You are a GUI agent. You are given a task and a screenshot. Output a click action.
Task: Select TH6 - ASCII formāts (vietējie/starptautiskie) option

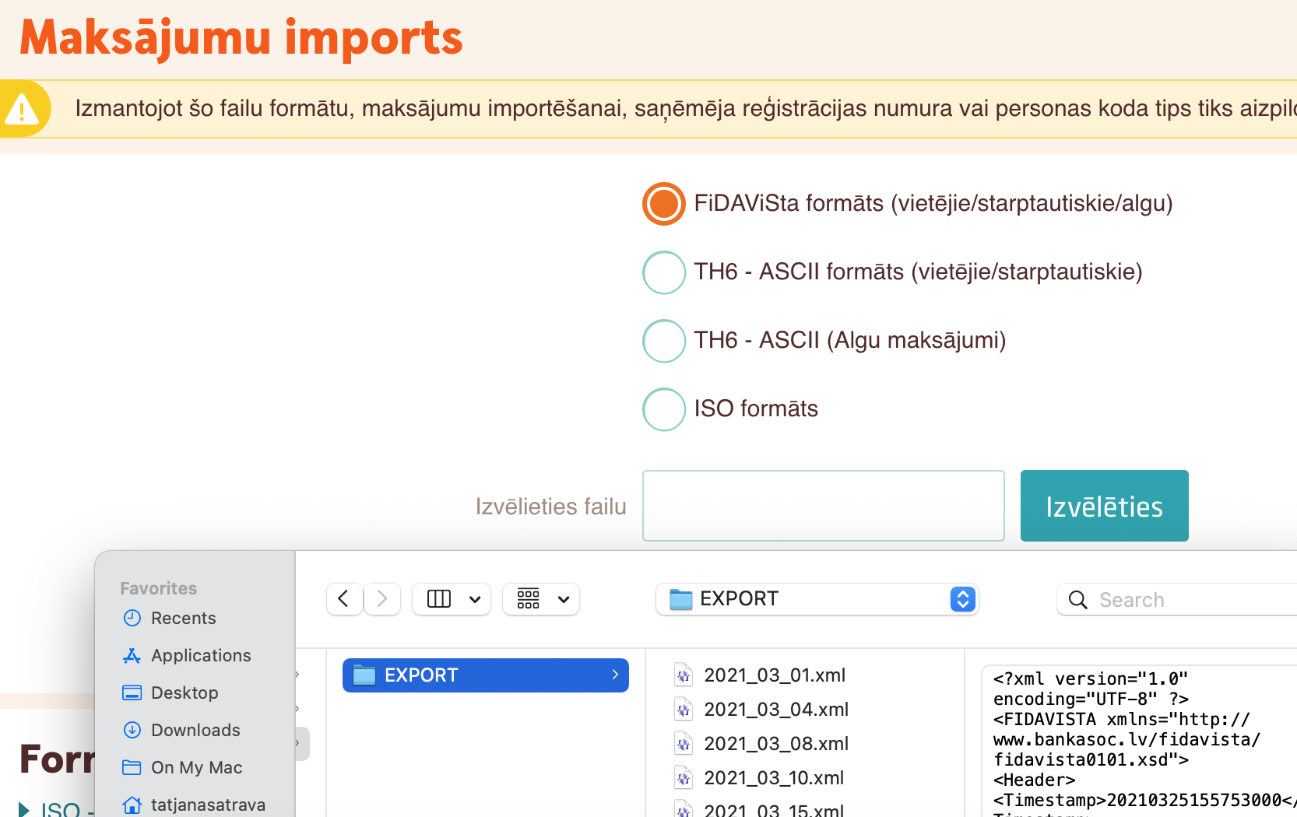pyautogui.click(x=664, y=272)
